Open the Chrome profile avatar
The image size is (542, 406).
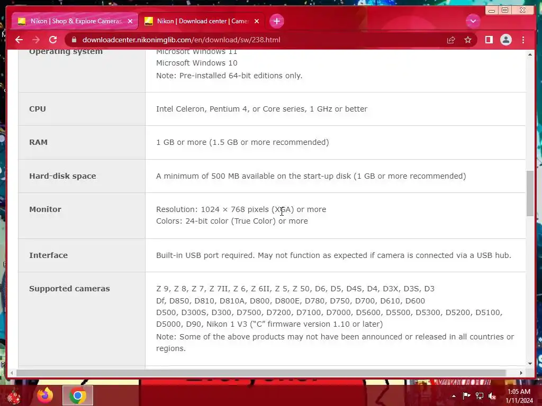(505, 40)
